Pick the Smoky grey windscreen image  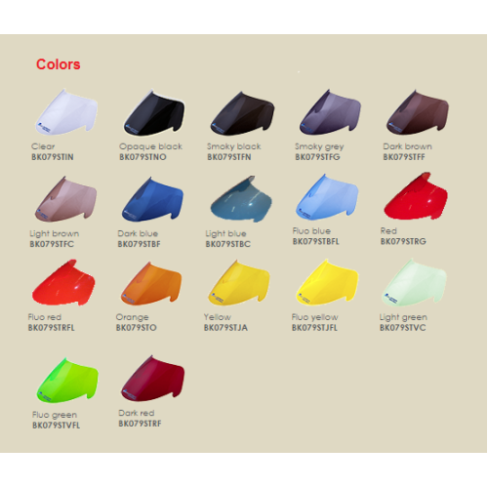(x=330, y=112)
